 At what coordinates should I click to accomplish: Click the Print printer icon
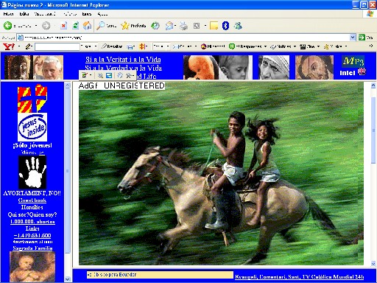pyautogui.click(x=183, y=26)
